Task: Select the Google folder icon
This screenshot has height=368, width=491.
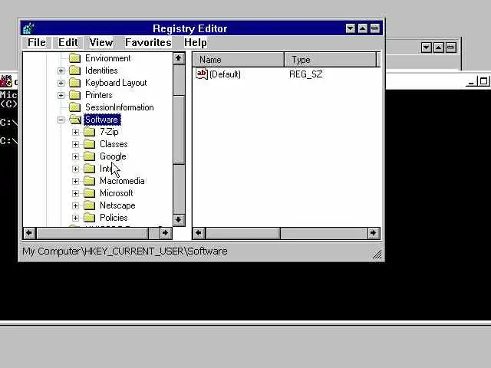Action: 89,156
